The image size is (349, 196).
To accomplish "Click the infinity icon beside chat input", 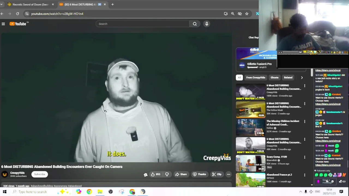I will coord(344,182).
